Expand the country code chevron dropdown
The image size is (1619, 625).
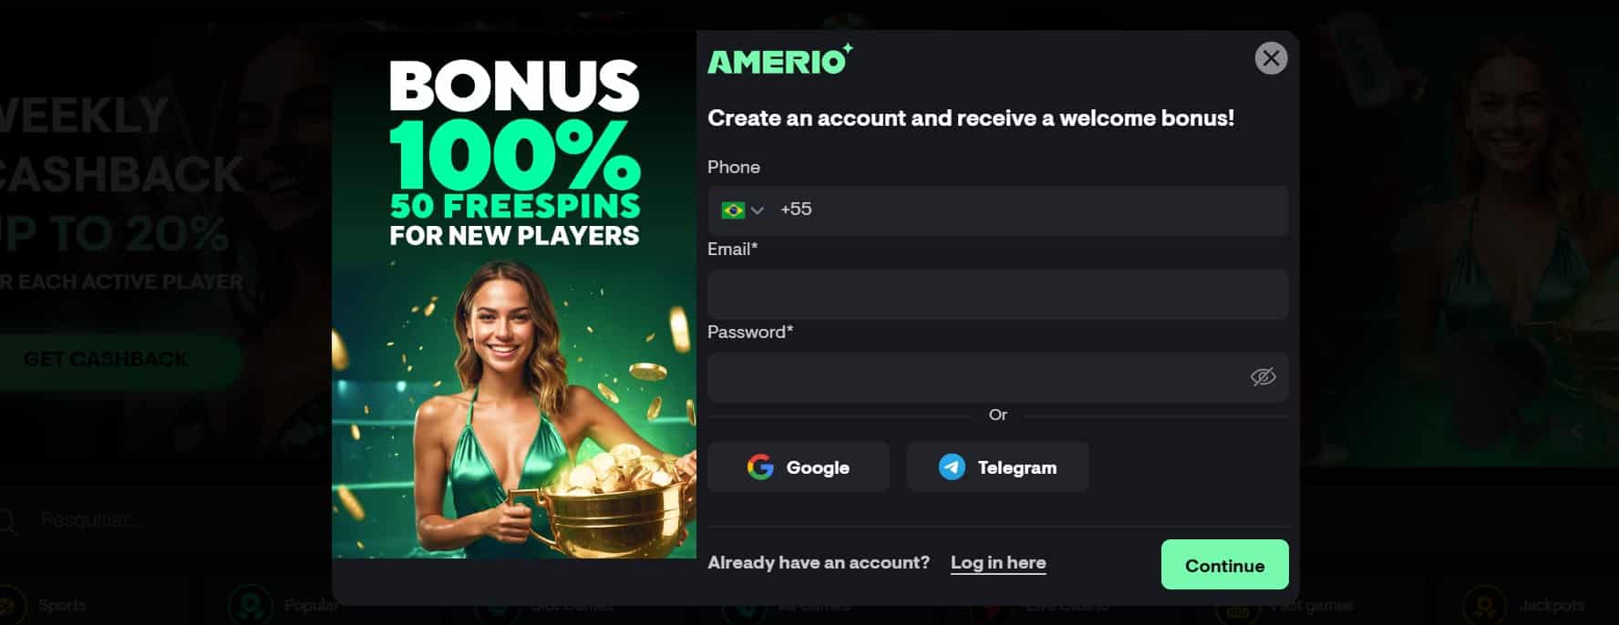pos(757,210)
